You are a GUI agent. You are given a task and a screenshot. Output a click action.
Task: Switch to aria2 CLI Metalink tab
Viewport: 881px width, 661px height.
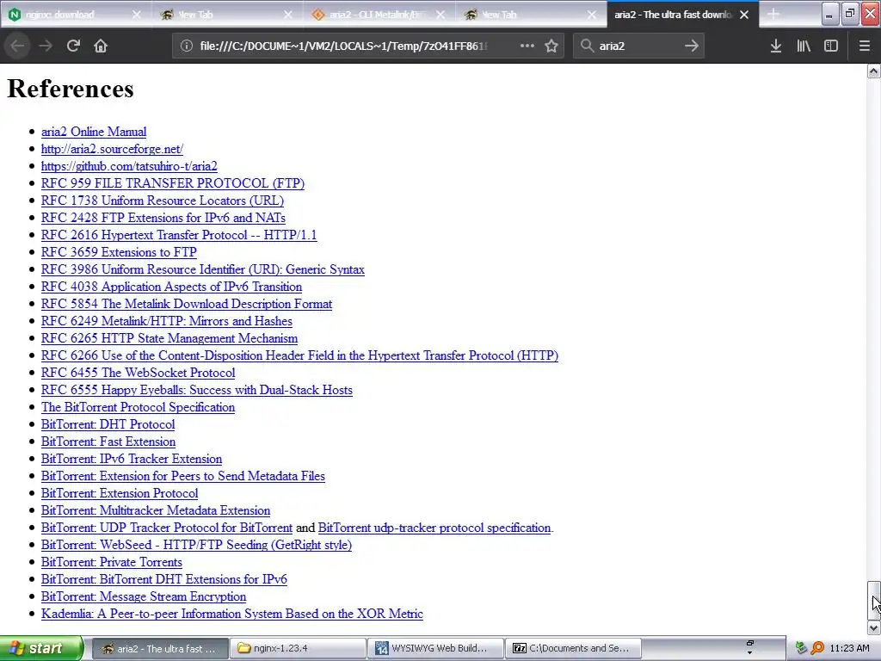click(x=379, y=15)
